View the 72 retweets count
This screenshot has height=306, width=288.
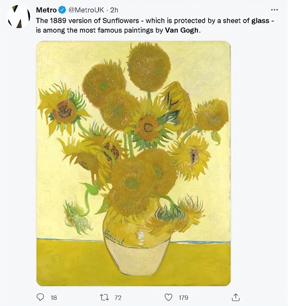point(118,298)
